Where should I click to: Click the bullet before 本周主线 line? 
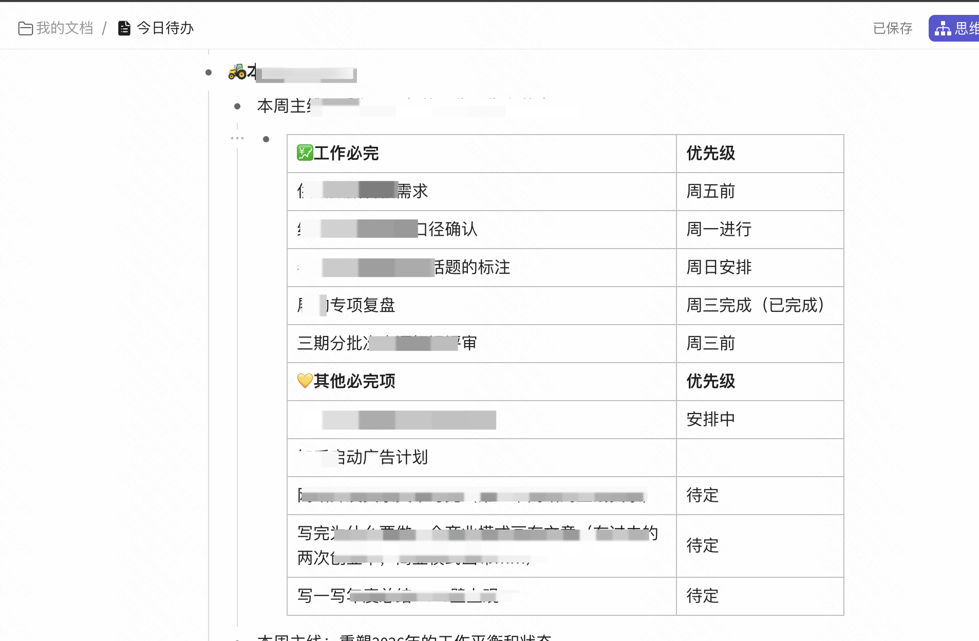(x=237, y=106)
